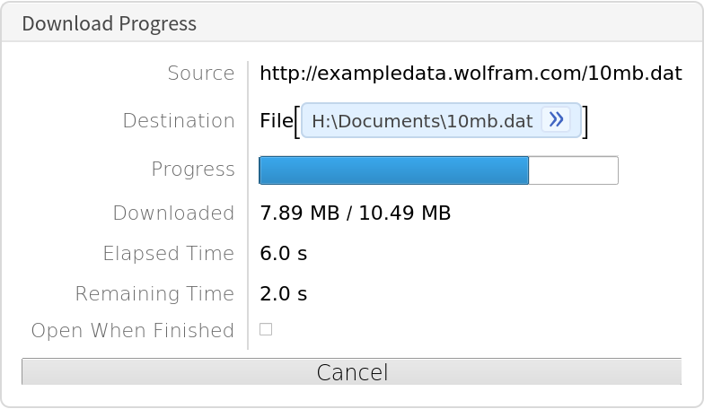Click the Downloaded label
This screenshot has width=704, height=409.
pyautogui.click(x=173, y=213)
